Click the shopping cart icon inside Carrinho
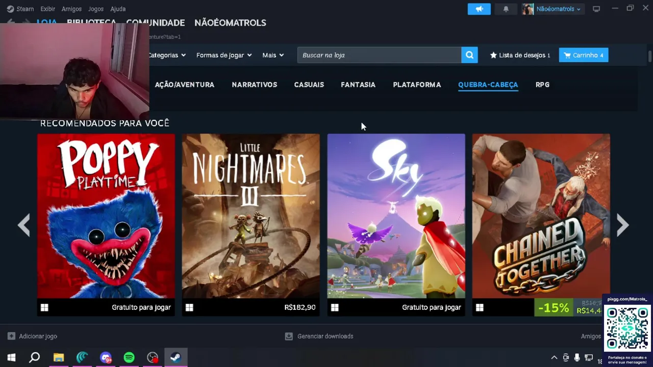The height and width of the screenshot is (367, 653). tap(567, 55)
